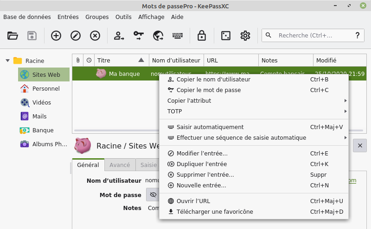This screenshot has width=371, height=229.
Task: Click the search help question mark
Action: click(358, 36)
